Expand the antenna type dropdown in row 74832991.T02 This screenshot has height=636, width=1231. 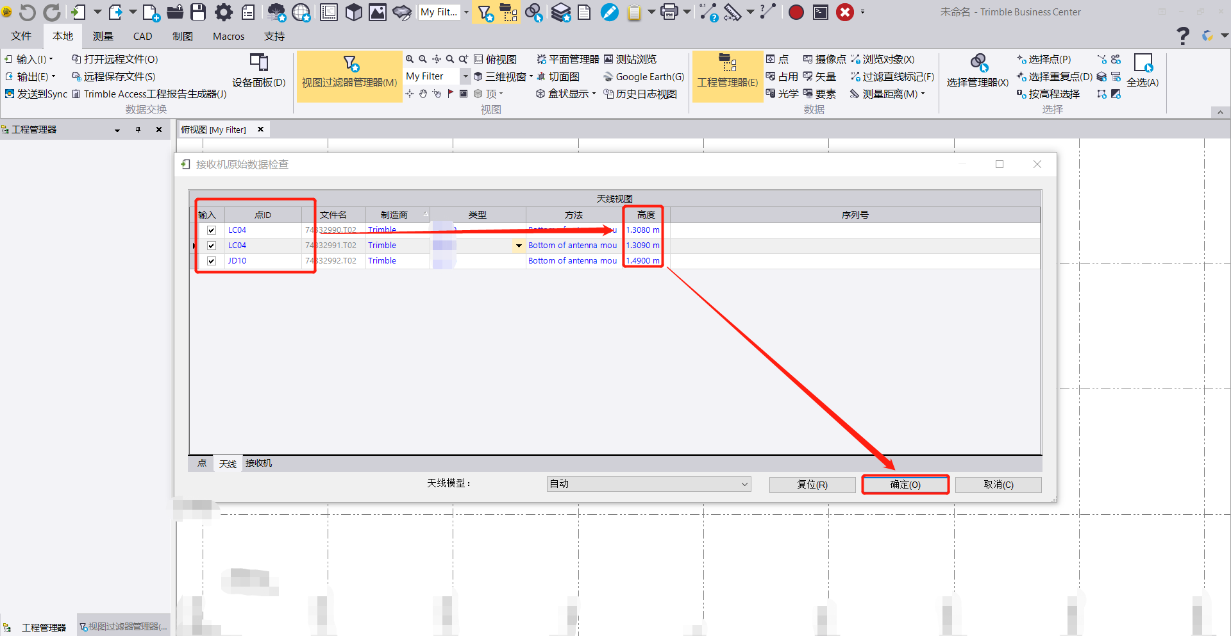[519, 246]
